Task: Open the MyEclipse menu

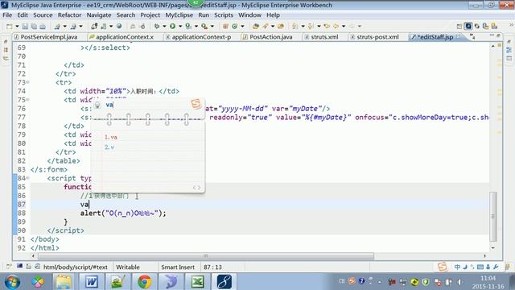Action: (179, 15)
